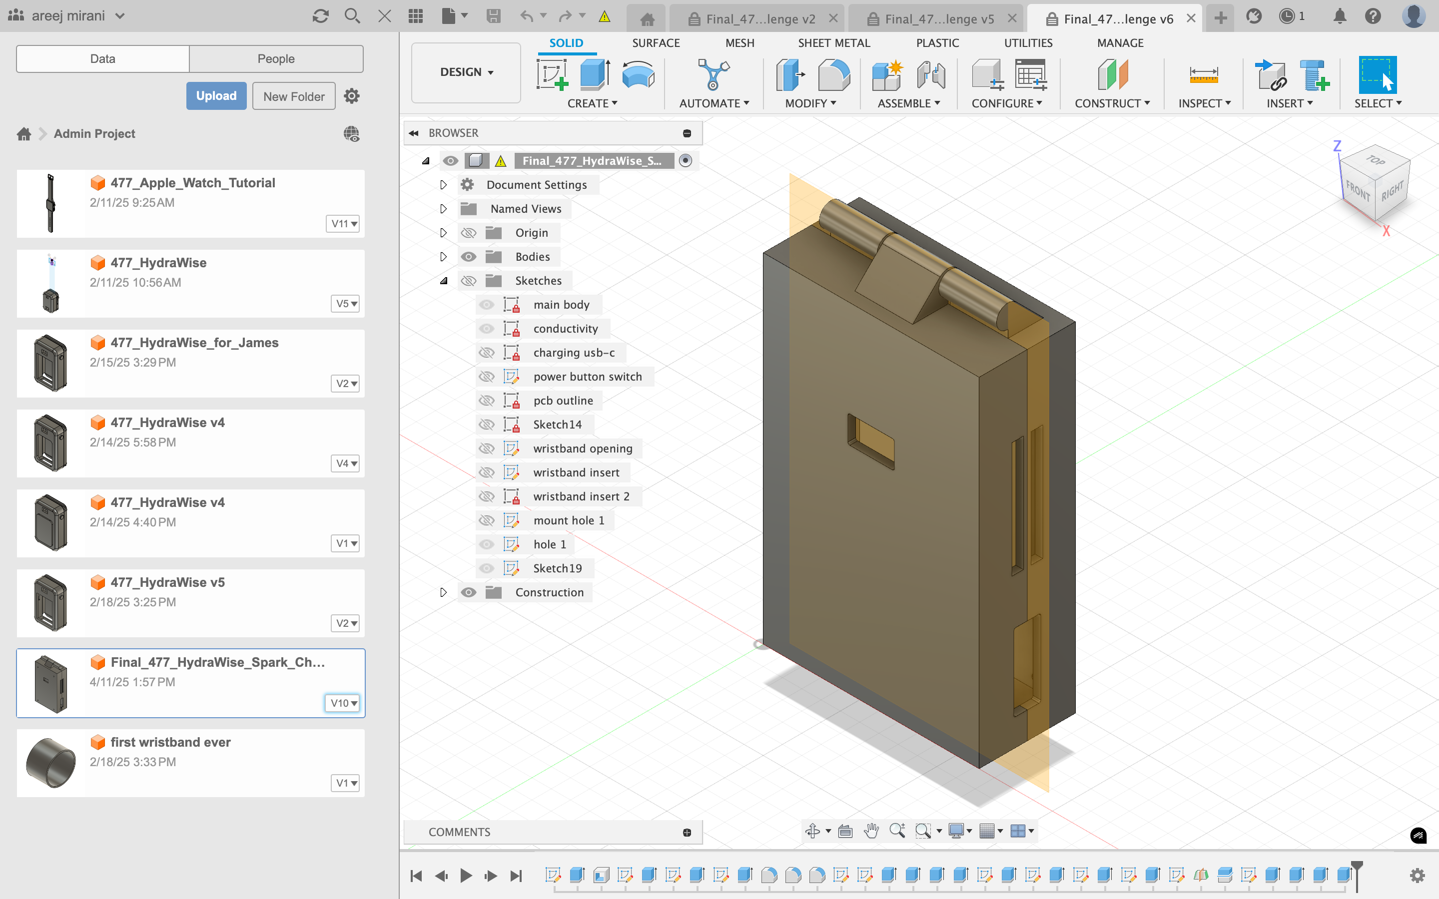Toggle visibility of Bodies folder
This screenshot has height=899, width=1439.
tap(469, 257)
